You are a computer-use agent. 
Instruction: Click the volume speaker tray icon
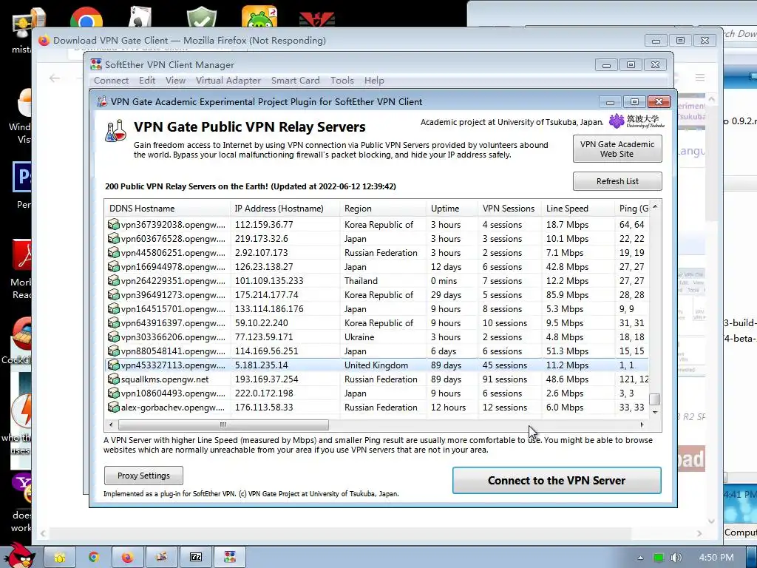click(x=676, y=558)
